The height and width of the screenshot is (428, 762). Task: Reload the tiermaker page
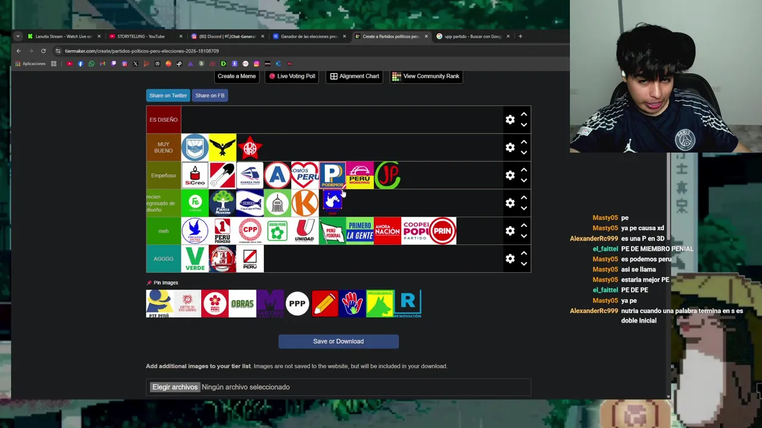(x=43, y=51)
